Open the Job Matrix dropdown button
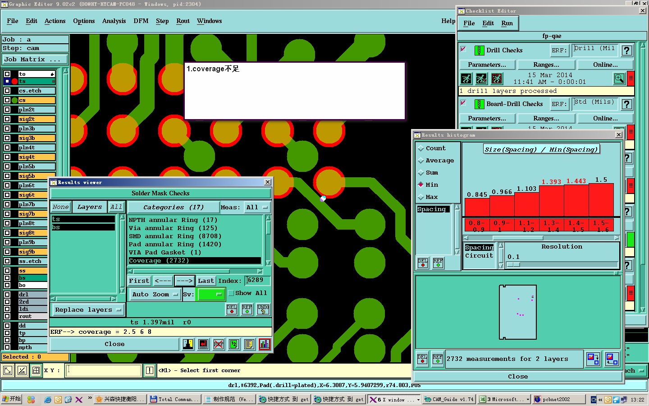 coord(35,59)
